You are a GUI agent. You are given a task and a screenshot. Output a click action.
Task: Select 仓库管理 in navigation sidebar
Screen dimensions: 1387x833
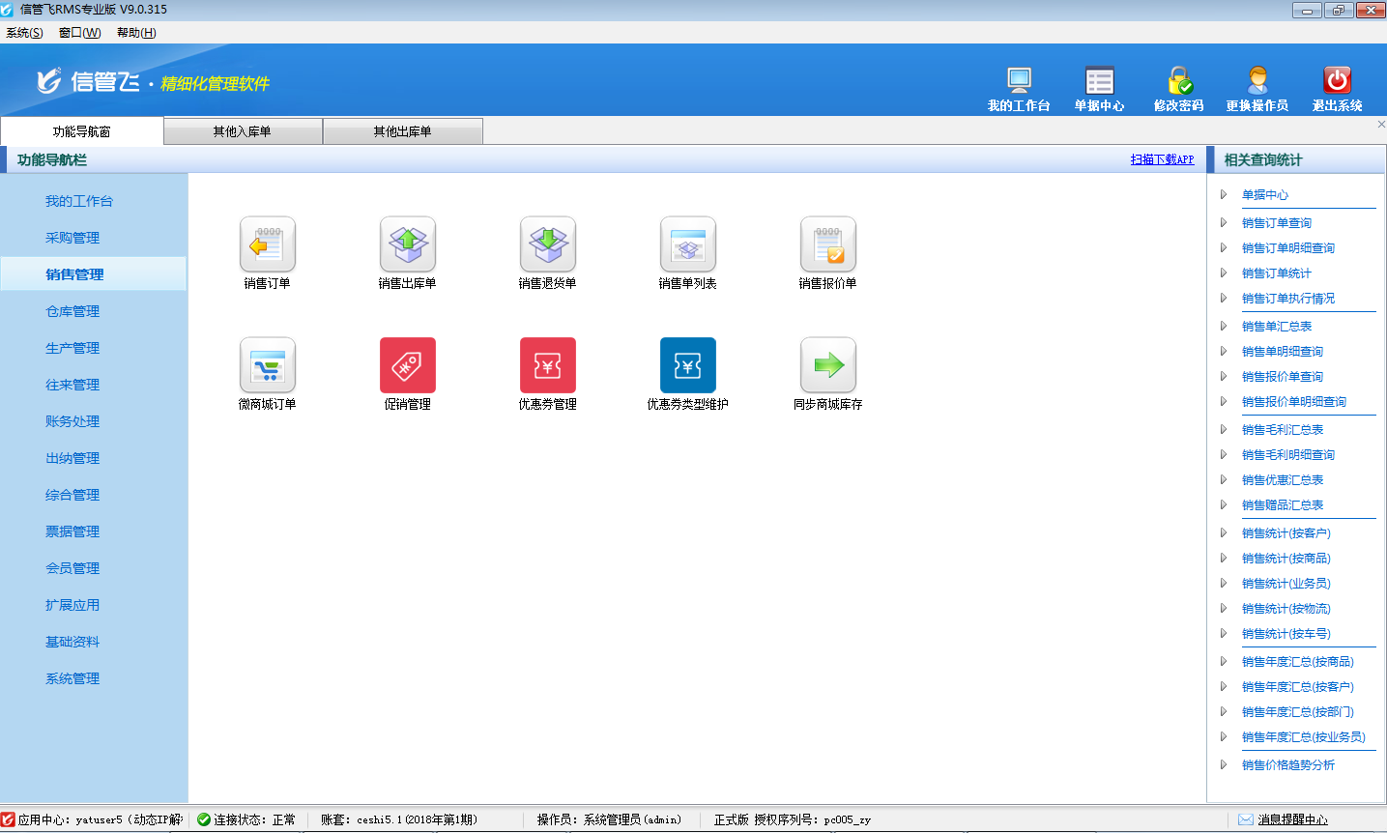72,311
